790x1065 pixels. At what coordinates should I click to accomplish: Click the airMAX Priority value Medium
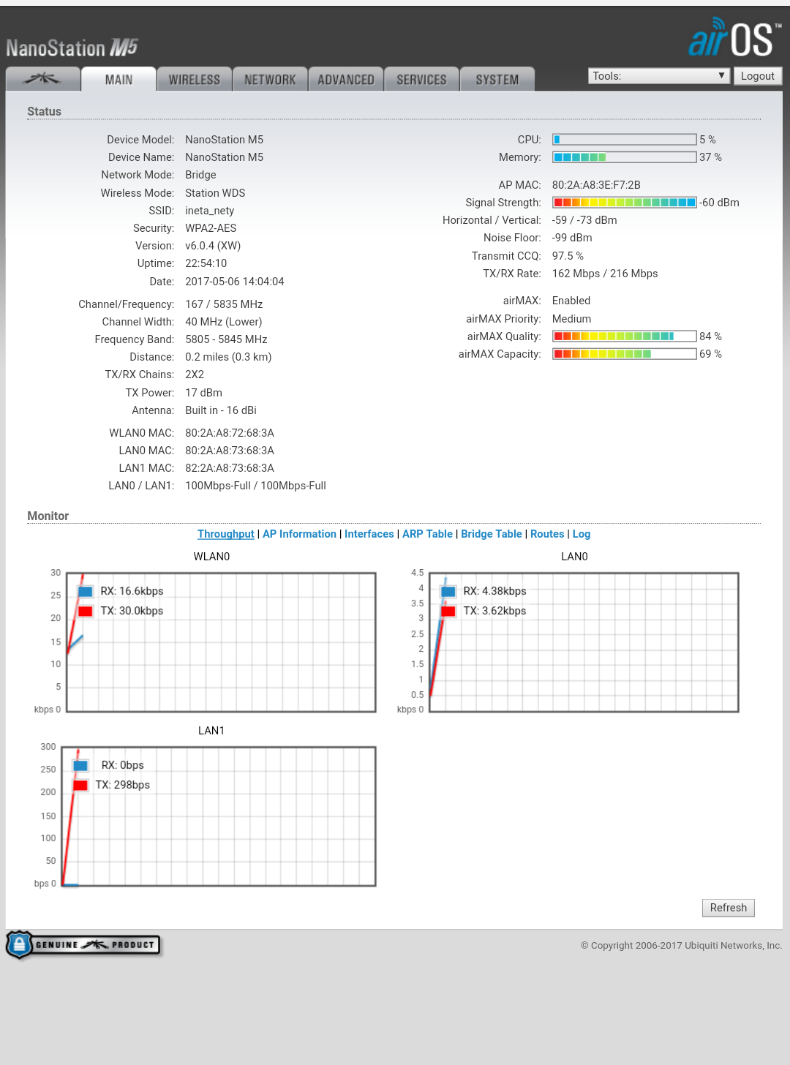click(x=572, y=319)
